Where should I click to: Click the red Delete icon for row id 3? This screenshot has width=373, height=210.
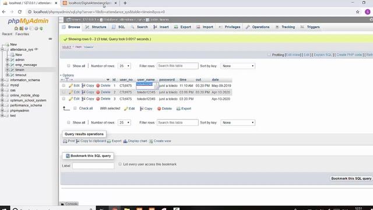[x=98, y=99]
